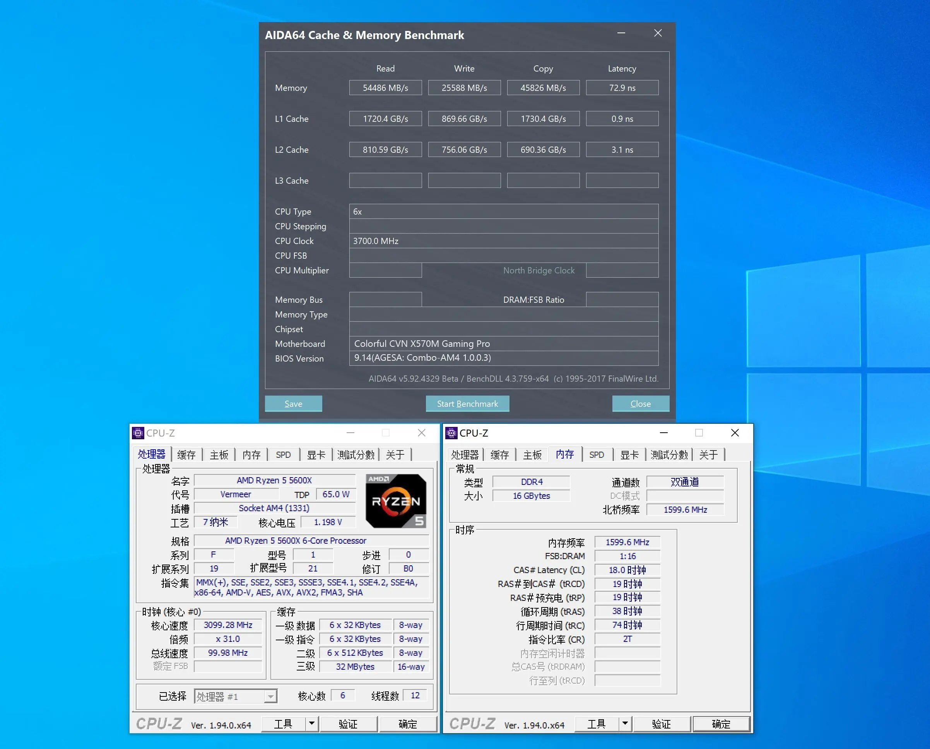Click the Memory Latency value 72.9 ns
930x749 pixels.
(x=622, y=88)
